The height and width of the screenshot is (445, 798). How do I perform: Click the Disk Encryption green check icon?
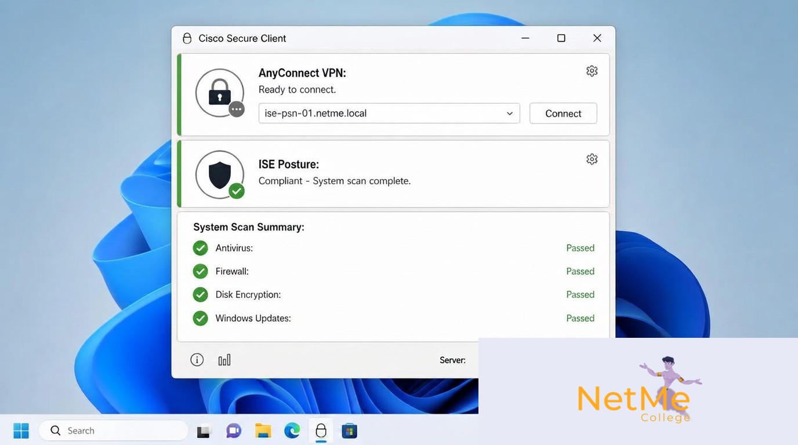[x=200, y=294]
